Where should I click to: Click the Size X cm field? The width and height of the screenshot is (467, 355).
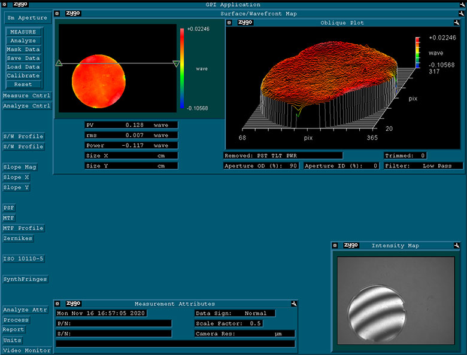(131, 155)
